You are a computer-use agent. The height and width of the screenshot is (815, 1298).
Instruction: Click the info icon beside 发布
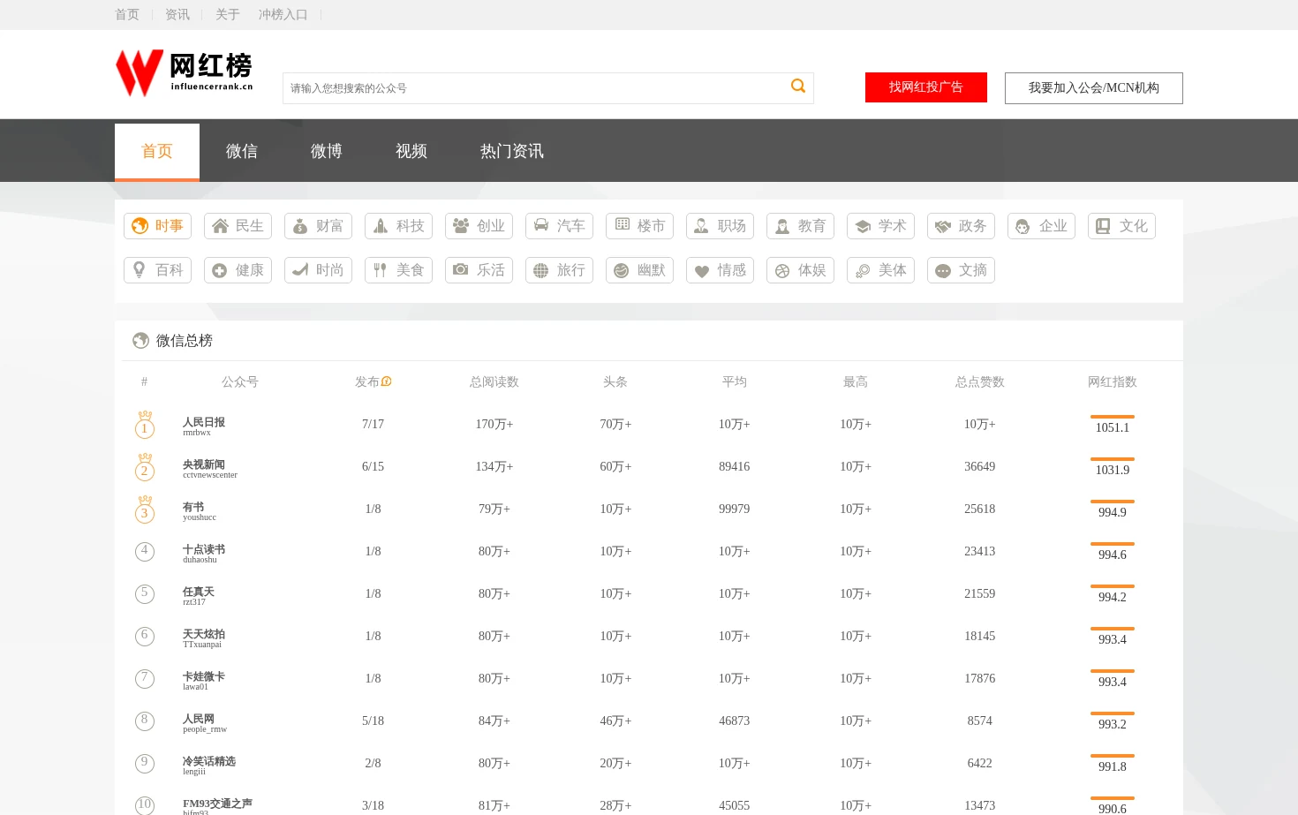pyautogui.click(x=386, y=381)
